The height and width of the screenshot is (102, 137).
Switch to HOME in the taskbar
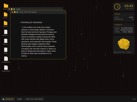[x=20, y=99]
